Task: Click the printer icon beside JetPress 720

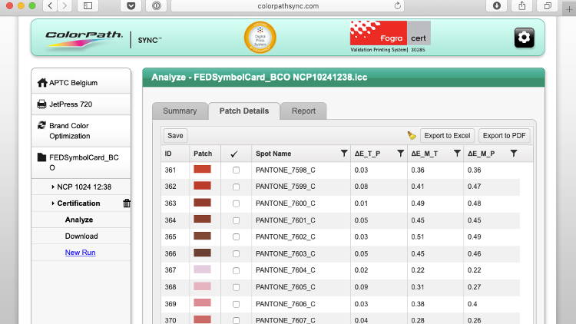Action: tap(42, 104)
